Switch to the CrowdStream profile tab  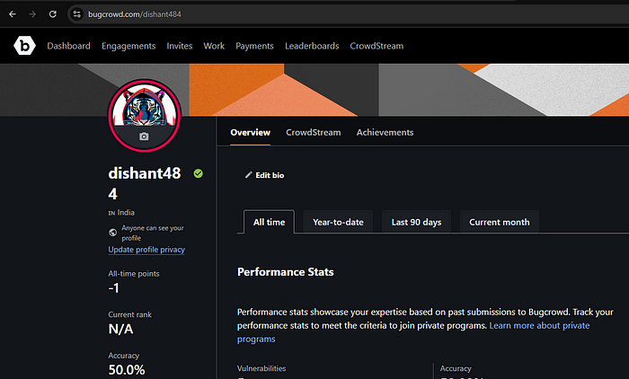point(314,132)
